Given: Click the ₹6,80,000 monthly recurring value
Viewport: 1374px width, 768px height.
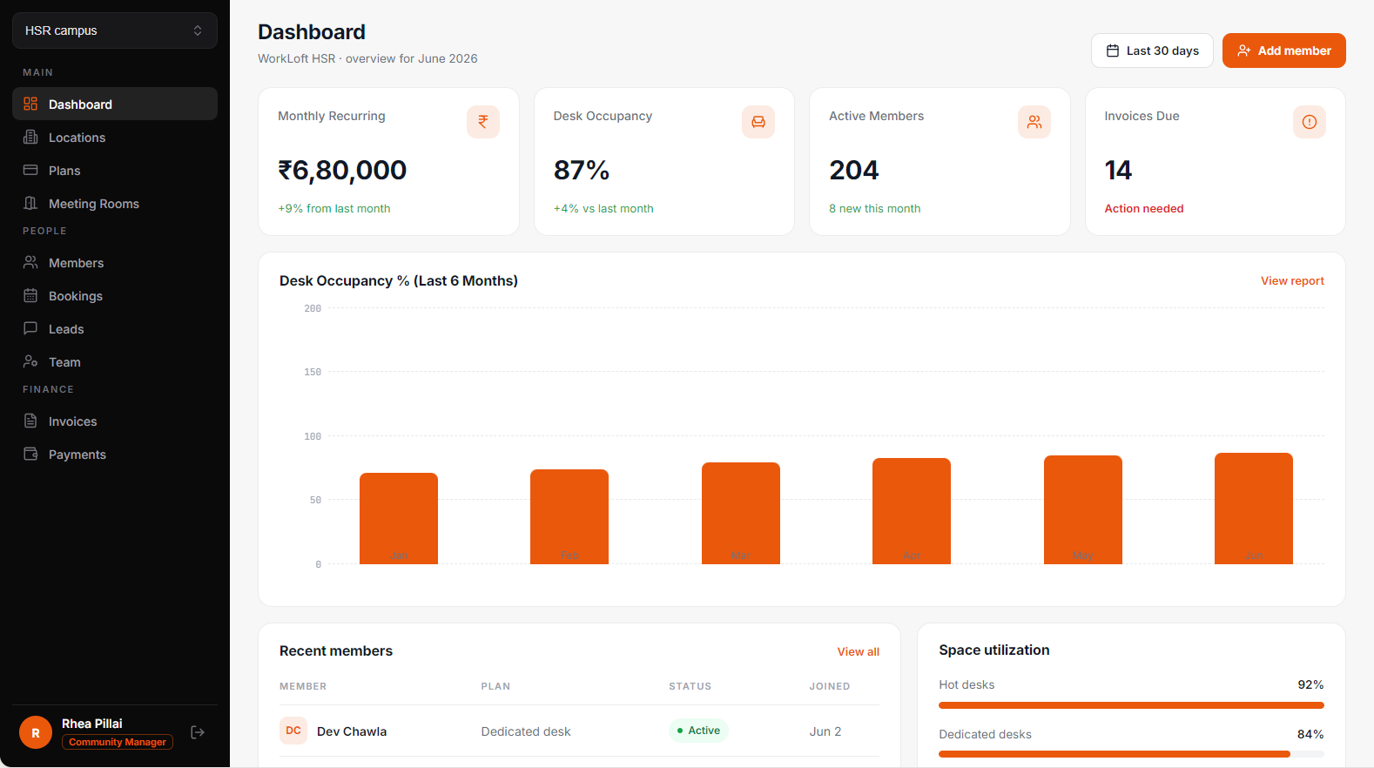Looking at the screenshot, I should pos(342,170).
